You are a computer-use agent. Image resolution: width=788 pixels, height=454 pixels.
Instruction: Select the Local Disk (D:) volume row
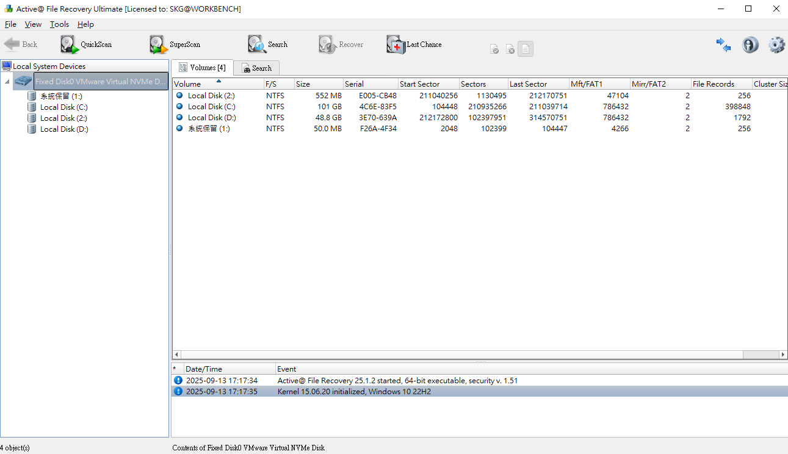coord(479,118)
